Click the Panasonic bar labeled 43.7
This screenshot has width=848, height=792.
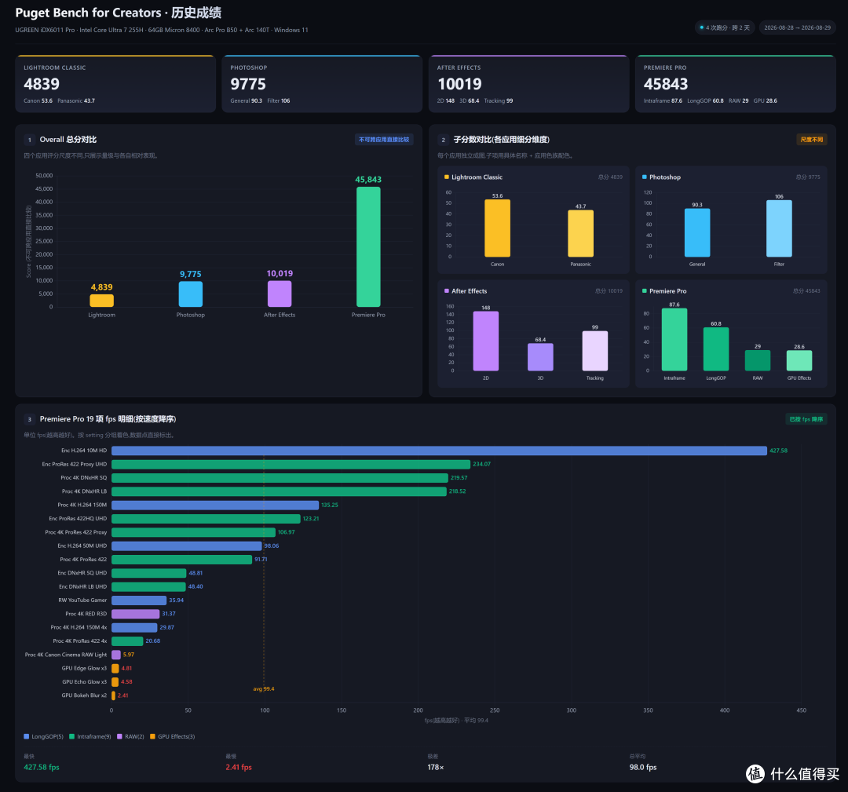(580, 234)
